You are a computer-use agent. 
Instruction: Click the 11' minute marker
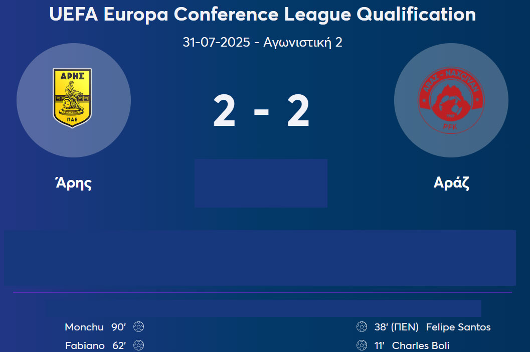[x=379, y=345]
